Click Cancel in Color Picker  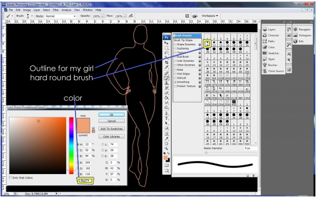click(x=111, y=121)
